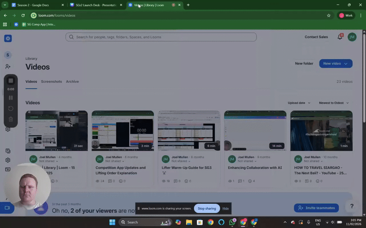Click the Lifter Warm-Up Guide for SG3 title
This screenshot has width=366, height=228.
[187, 167]
